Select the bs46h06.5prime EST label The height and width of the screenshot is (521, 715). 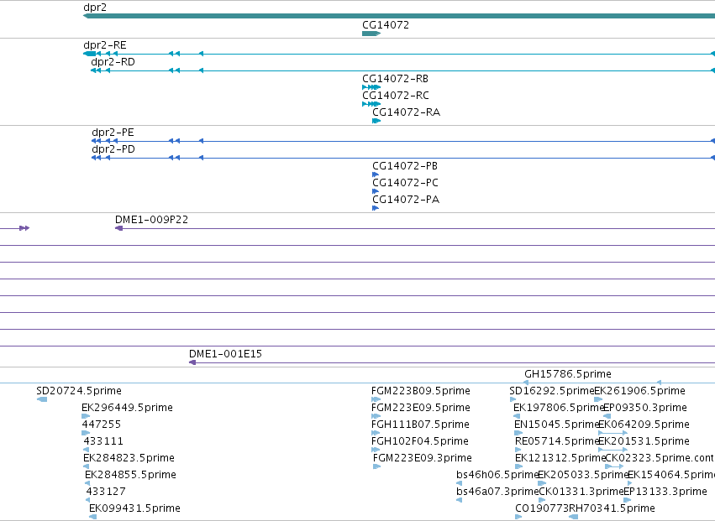(498, 475)
